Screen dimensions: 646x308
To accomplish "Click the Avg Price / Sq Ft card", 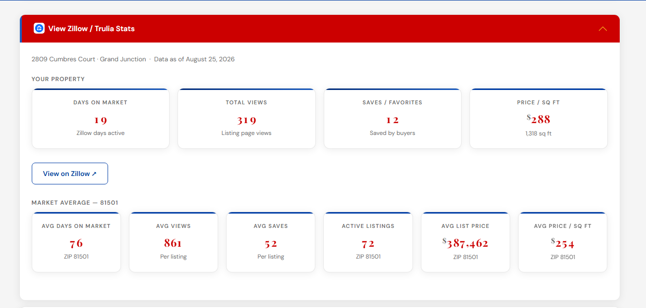I will (563, 242).
